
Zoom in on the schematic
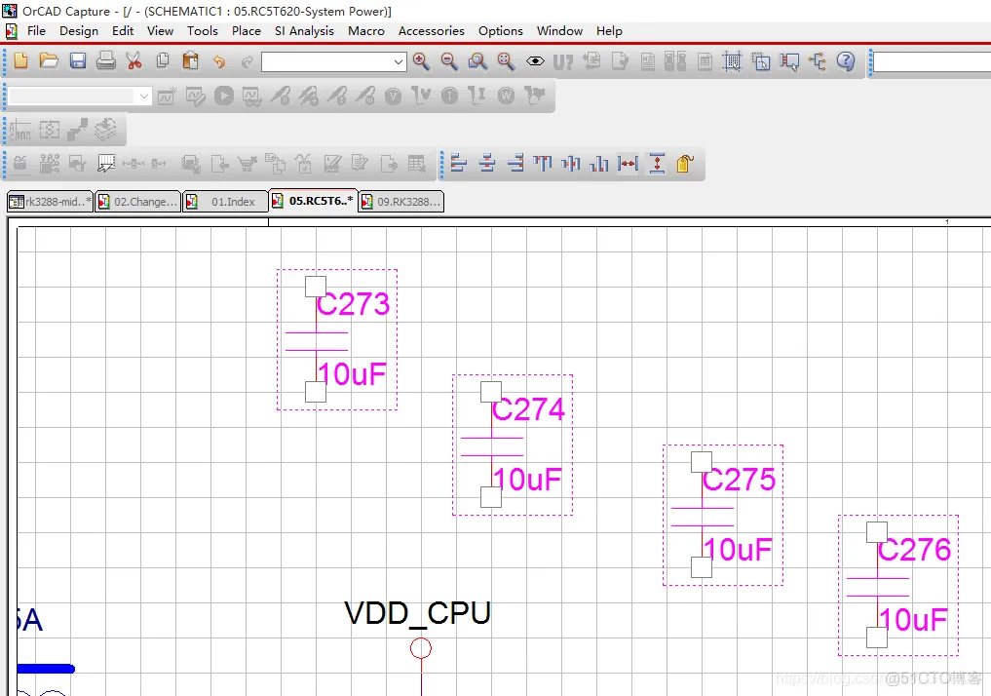[x=421, y=60]
